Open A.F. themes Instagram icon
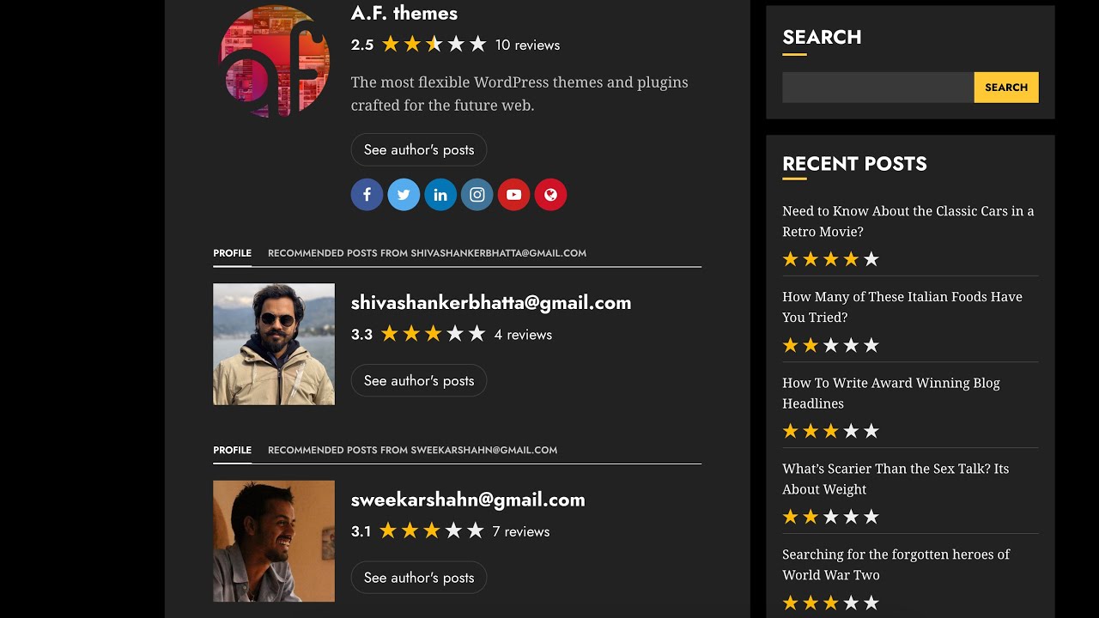 [x=477, y=195]
